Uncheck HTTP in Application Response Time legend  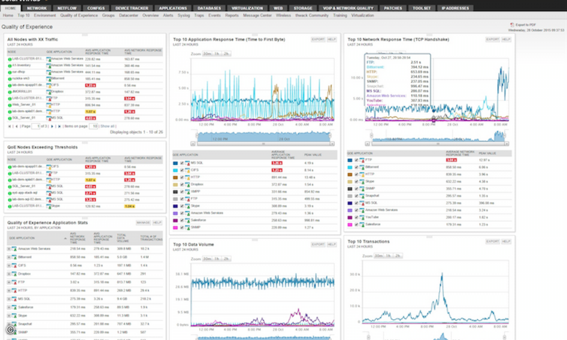click(x=182, y=178)
